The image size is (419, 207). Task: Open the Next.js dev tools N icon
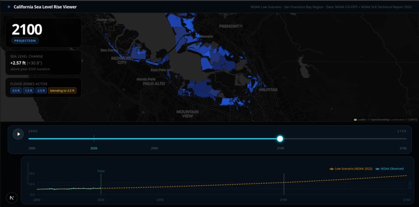click(12, 198)
